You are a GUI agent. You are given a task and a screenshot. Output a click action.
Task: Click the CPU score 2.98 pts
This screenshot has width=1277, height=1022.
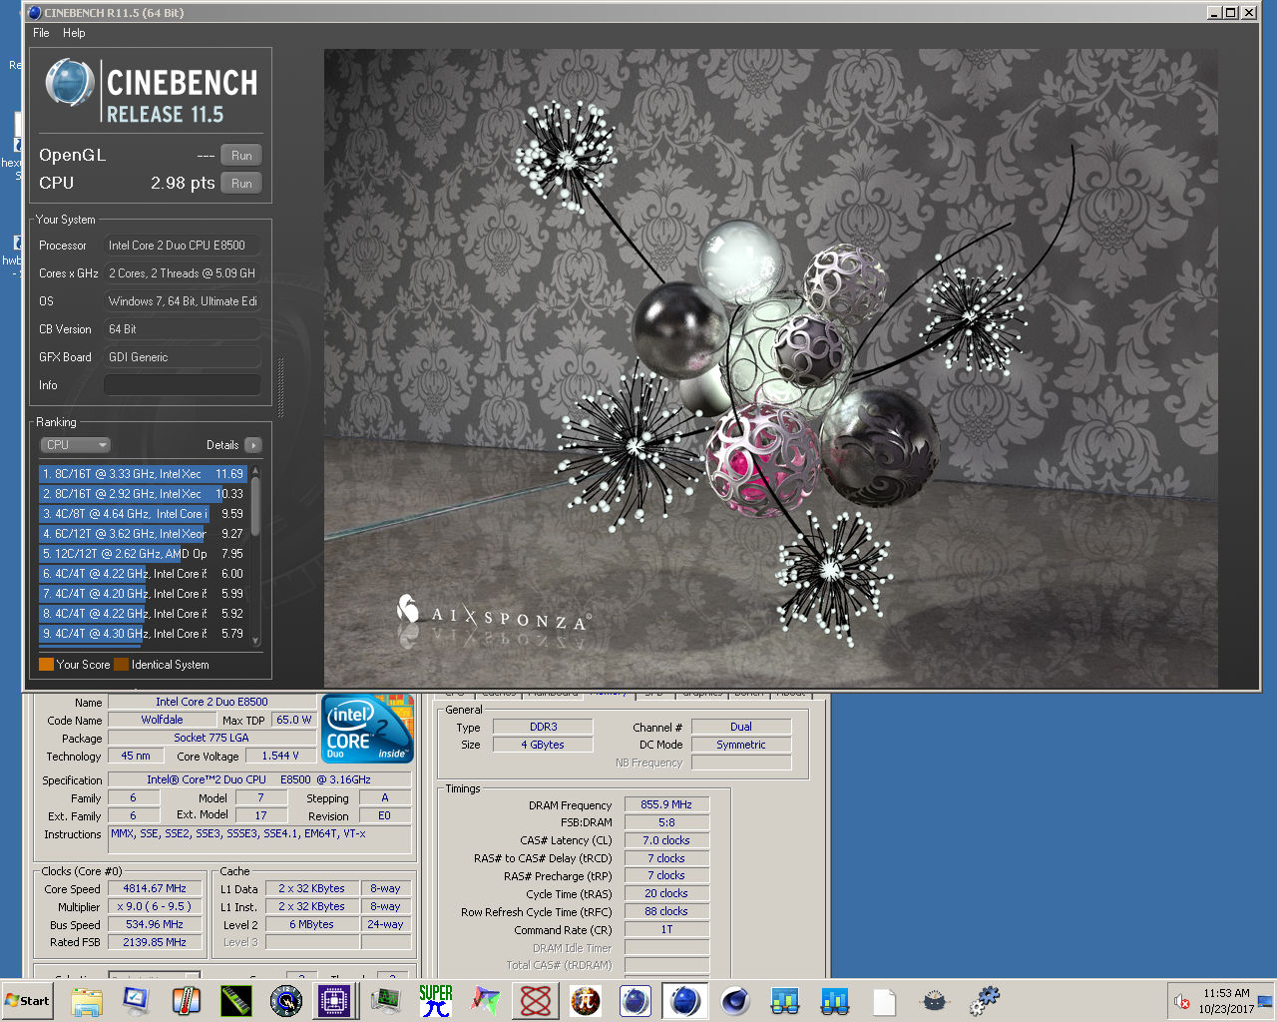[x=183, y=184]
